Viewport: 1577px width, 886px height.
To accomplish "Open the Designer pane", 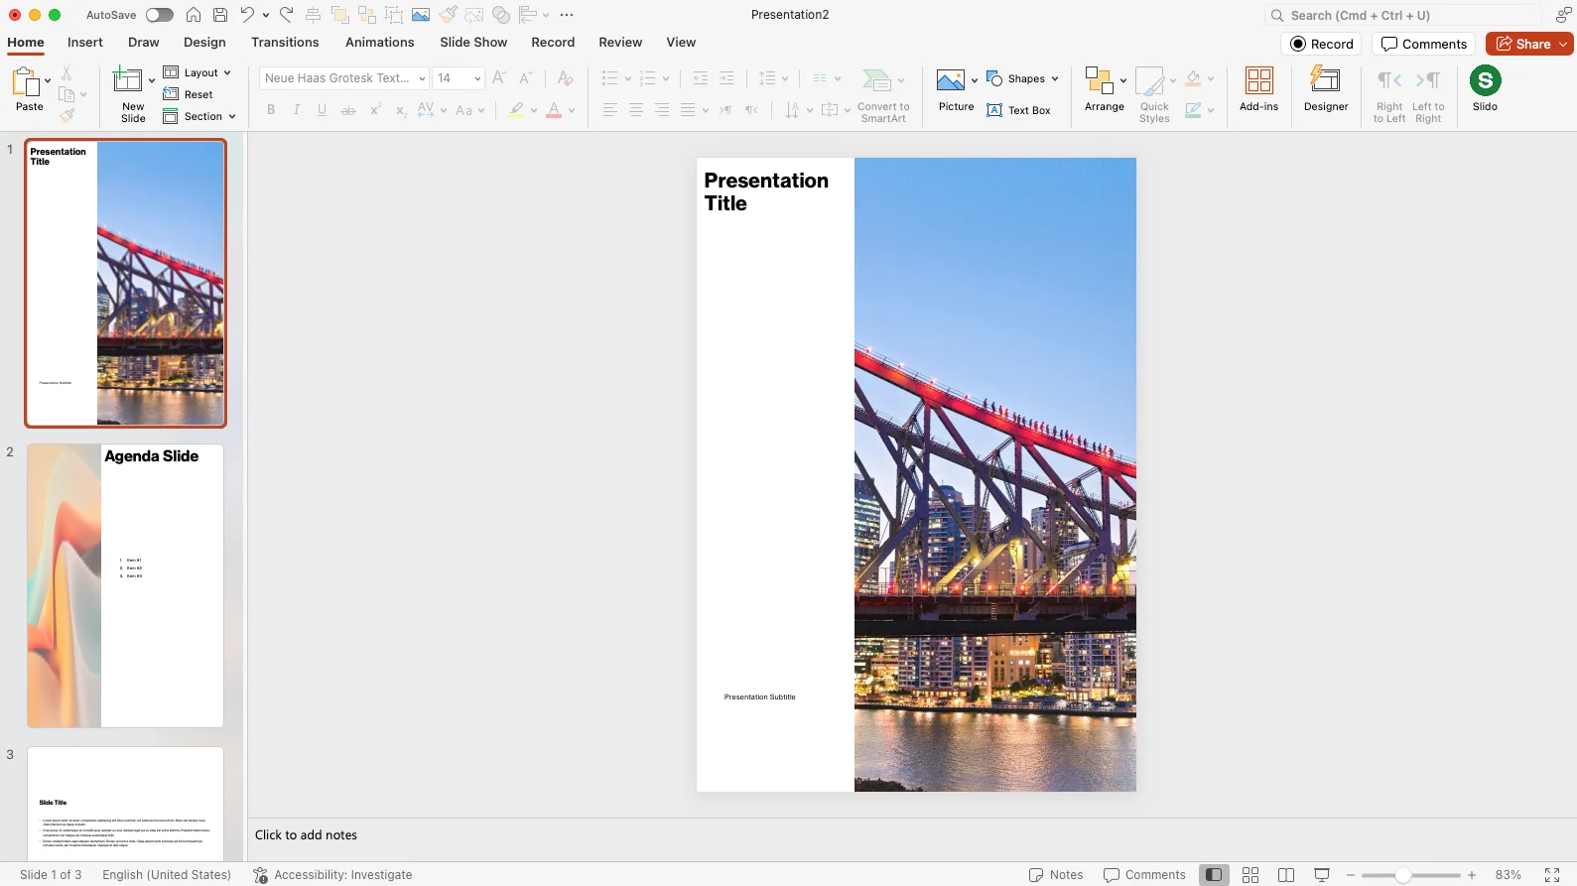I will tap(1326, 88).
